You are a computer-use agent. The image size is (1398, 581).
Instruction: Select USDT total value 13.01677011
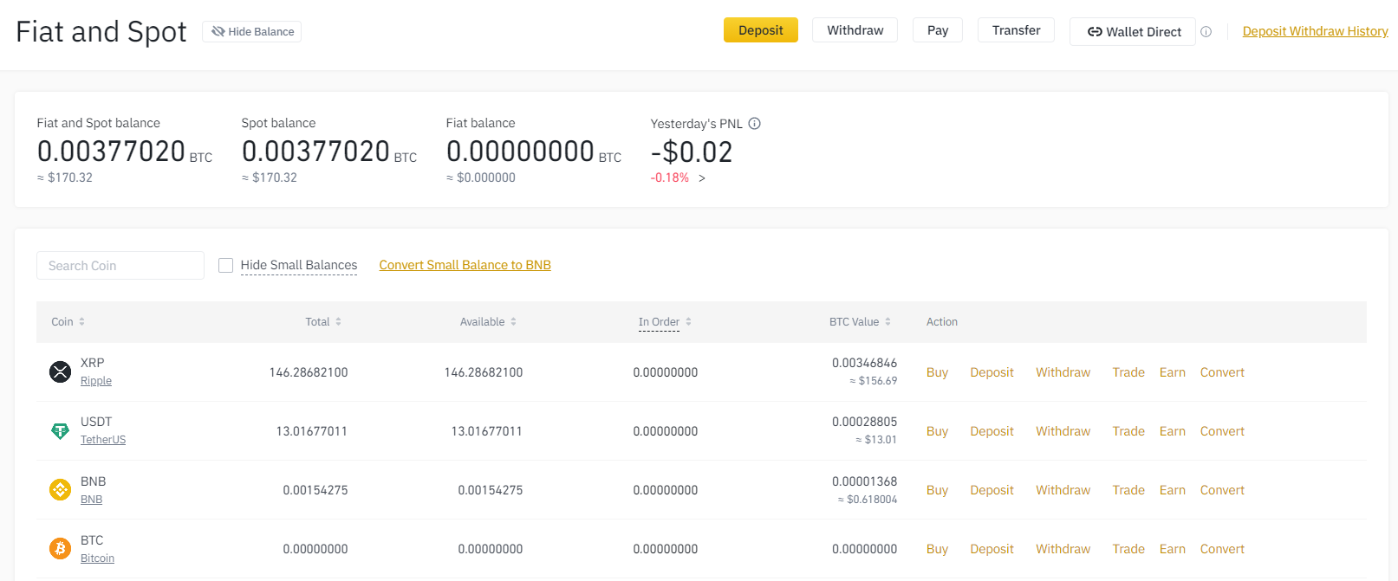coord(312,431)
